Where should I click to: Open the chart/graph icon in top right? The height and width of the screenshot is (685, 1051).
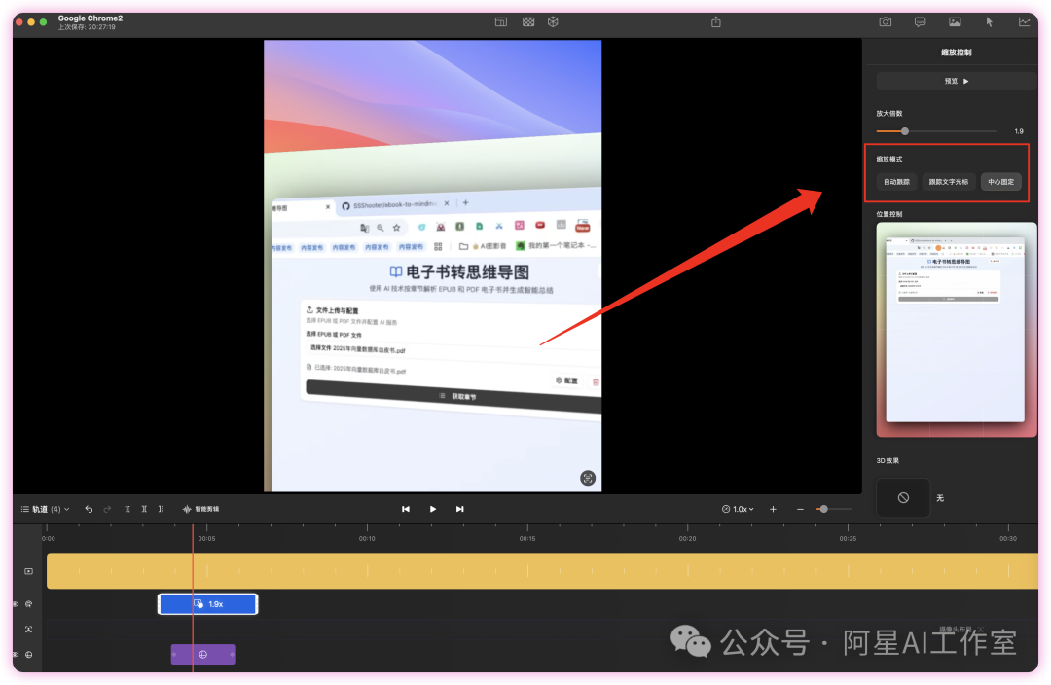(x=1024, y=21)
